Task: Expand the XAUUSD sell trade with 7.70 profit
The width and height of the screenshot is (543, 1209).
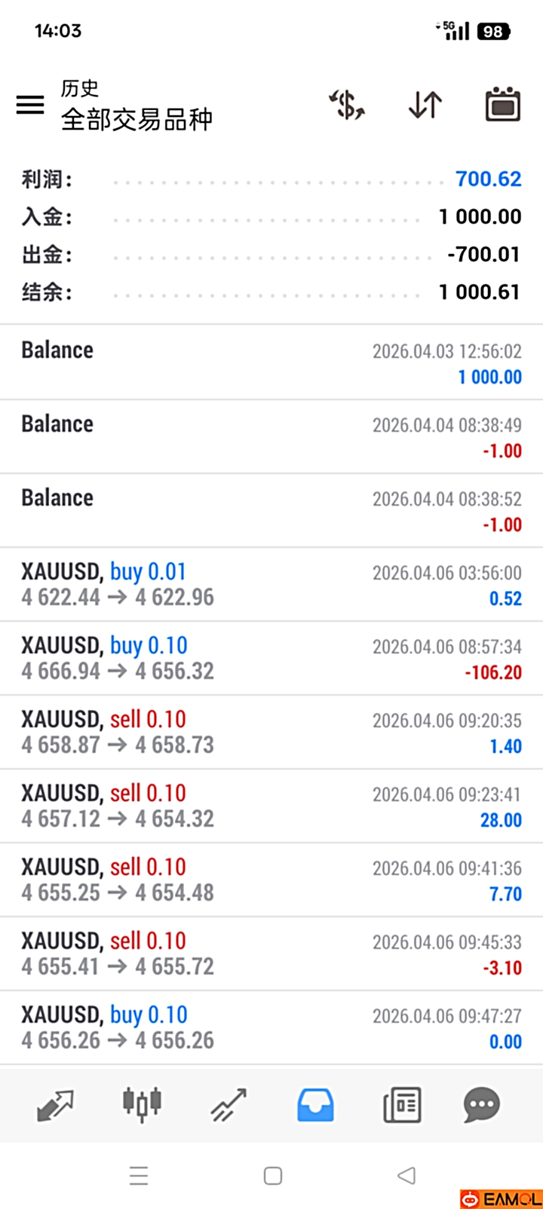Action: click(271, 880)
